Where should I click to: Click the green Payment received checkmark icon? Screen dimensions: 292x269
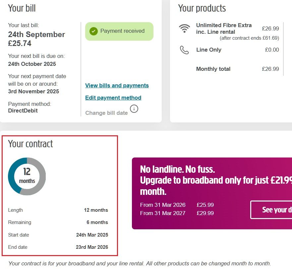point(93,31)
